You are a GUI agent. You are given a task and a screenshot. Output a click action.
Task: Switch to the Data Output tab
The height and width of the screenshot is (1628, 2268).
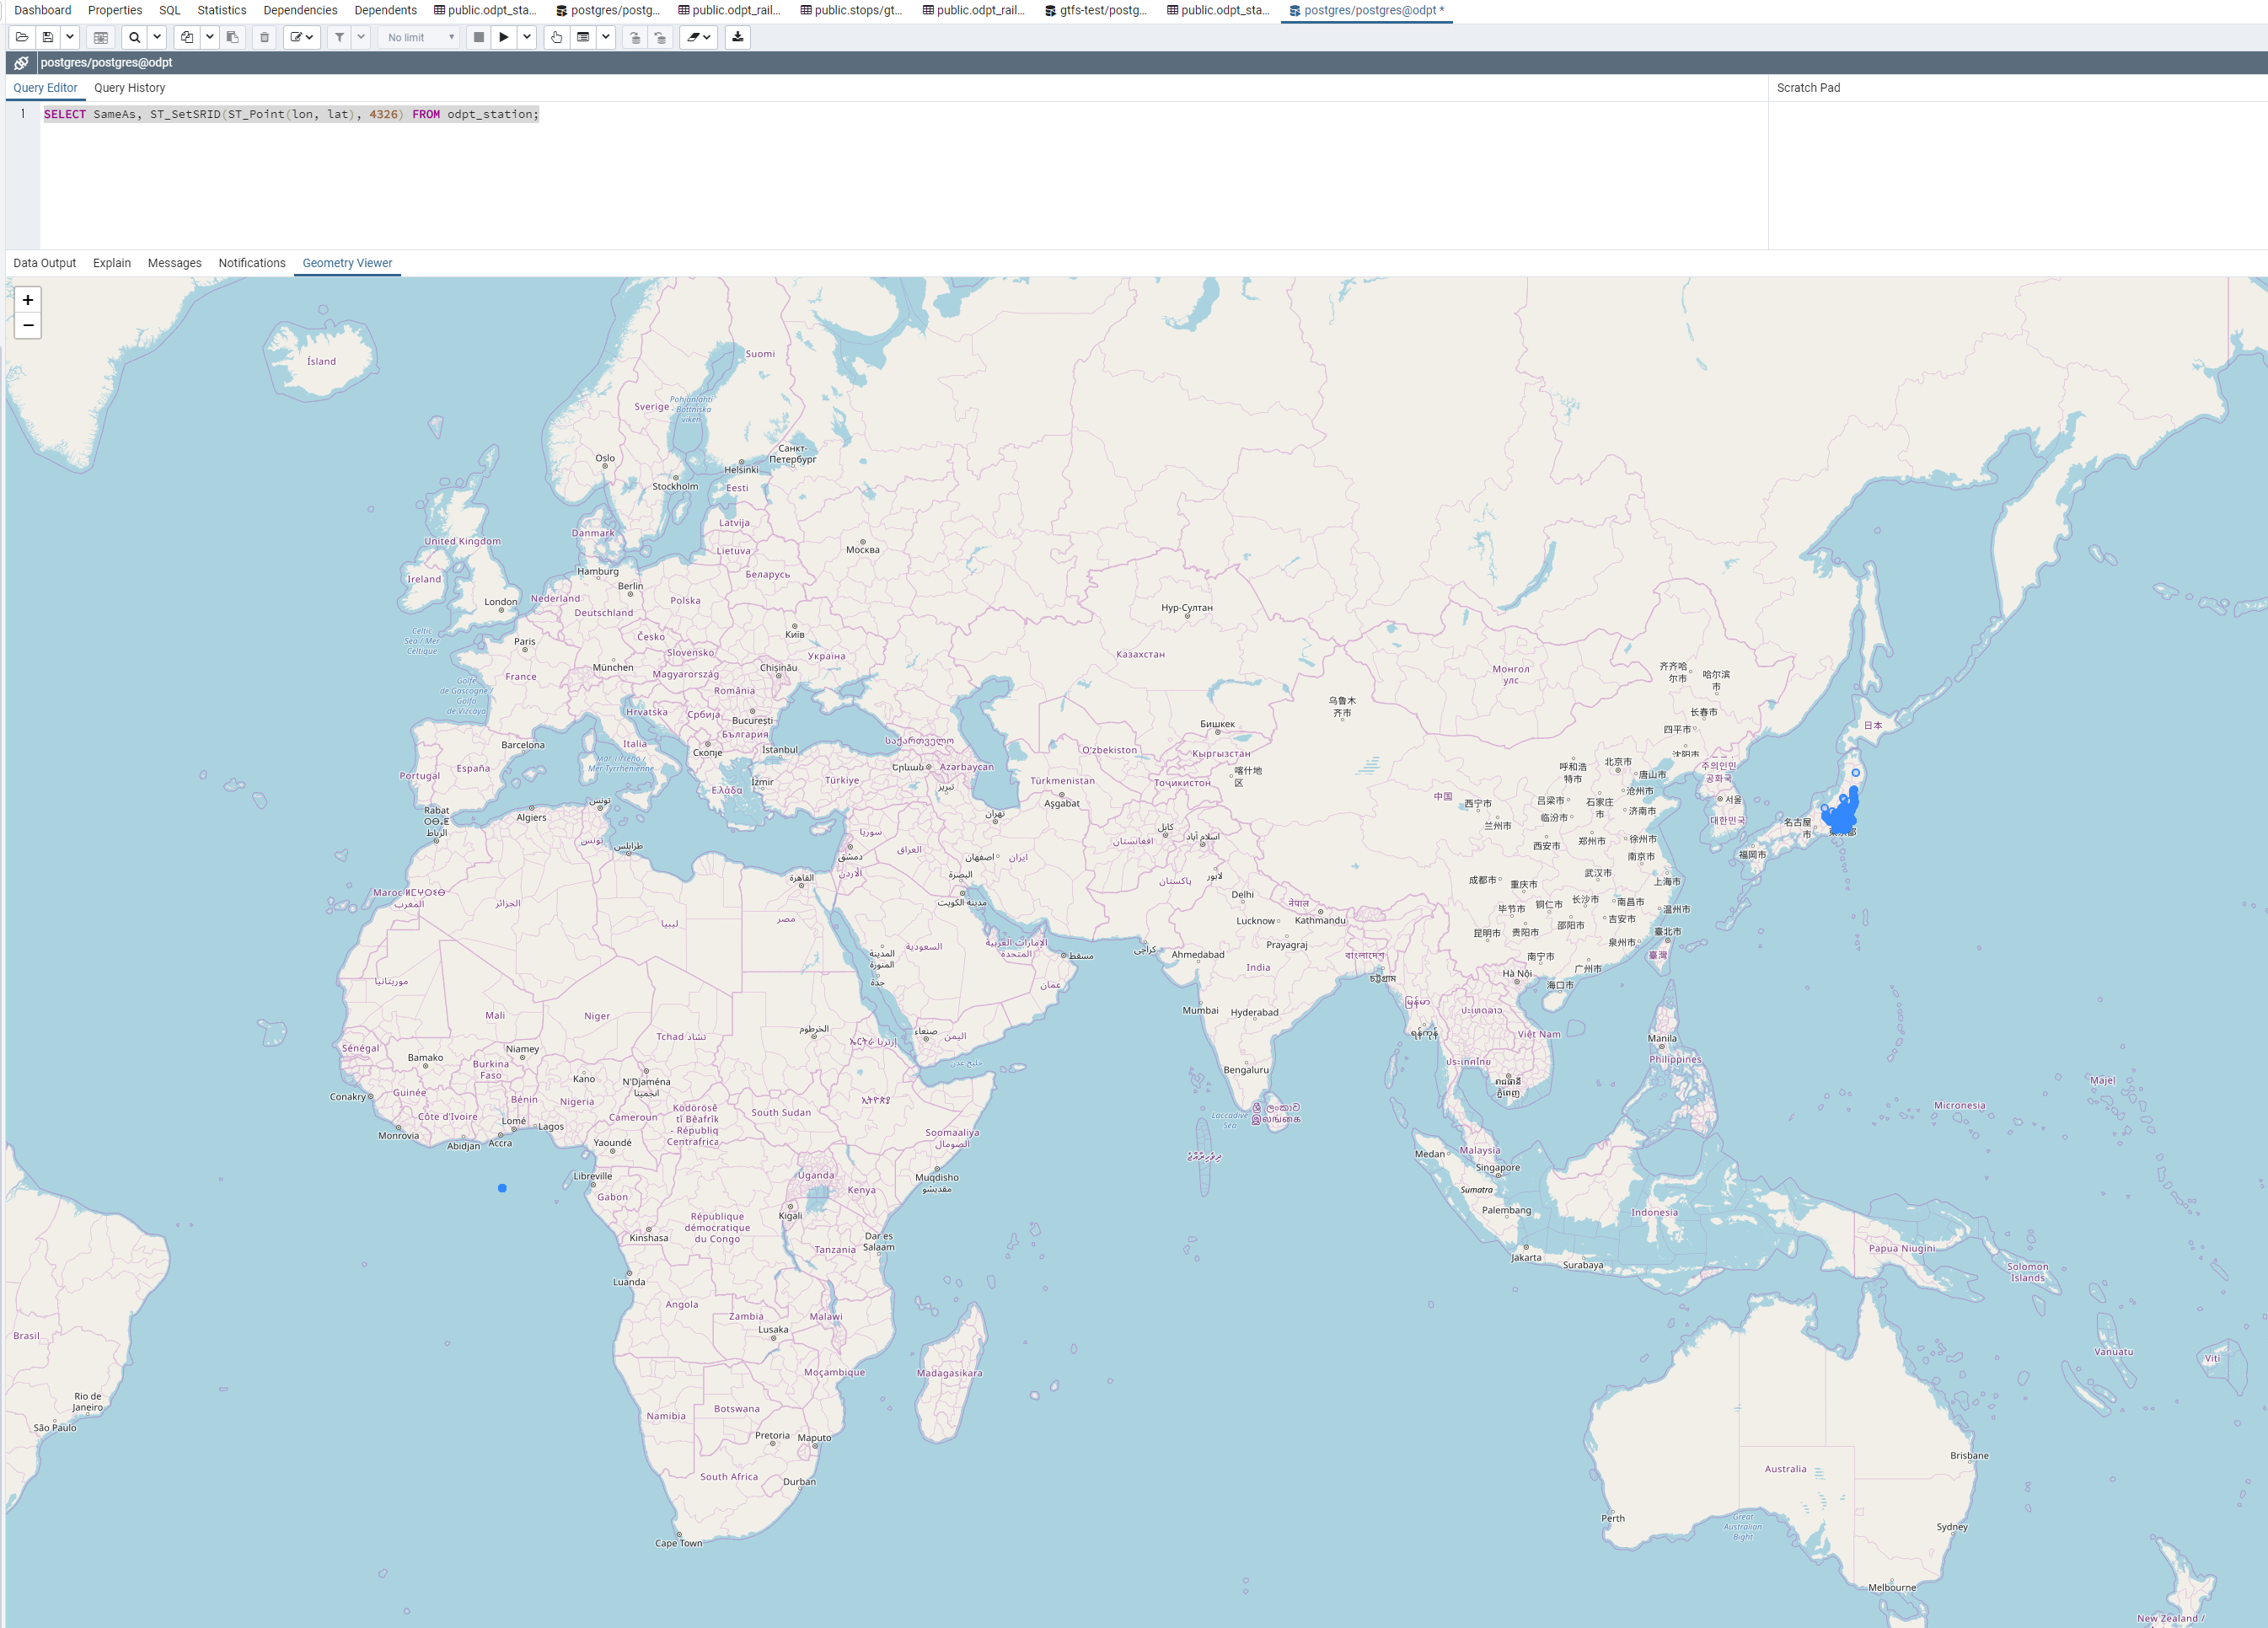(x=44, y=263)
